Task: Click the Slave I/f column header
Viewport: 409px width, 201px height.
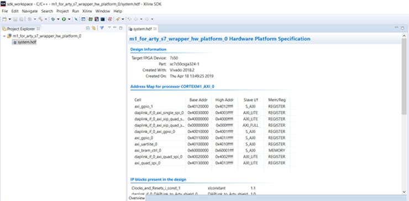Action: pos(250,100)
